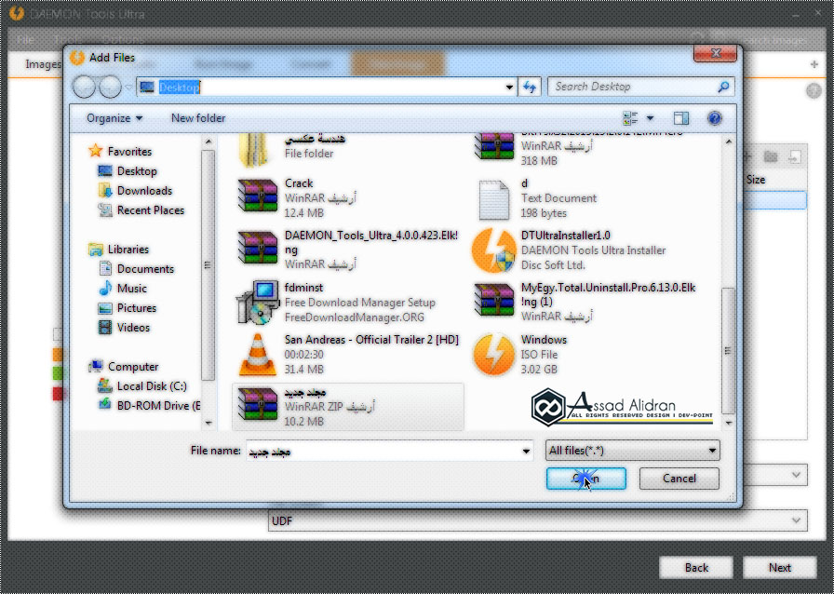Screen dimensions: 834x594
Task: Select the fdminst installer icon
Action: 258,303
